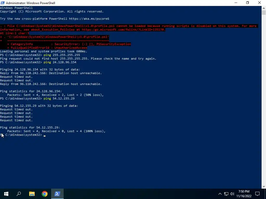Select the PowerShell taskbar icon
This screenshot has height=199, width=266.
[x=57, y=194]
